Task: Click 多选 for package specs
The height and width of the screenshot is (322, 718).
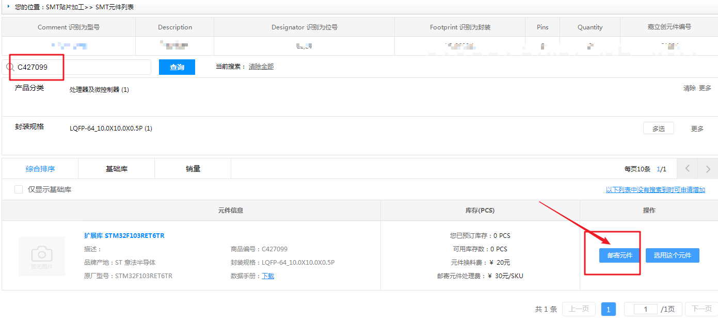Action: point(658,128)
